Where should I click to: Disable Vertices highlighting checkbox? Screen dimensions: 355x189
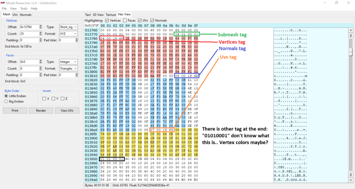click(107, 21)
